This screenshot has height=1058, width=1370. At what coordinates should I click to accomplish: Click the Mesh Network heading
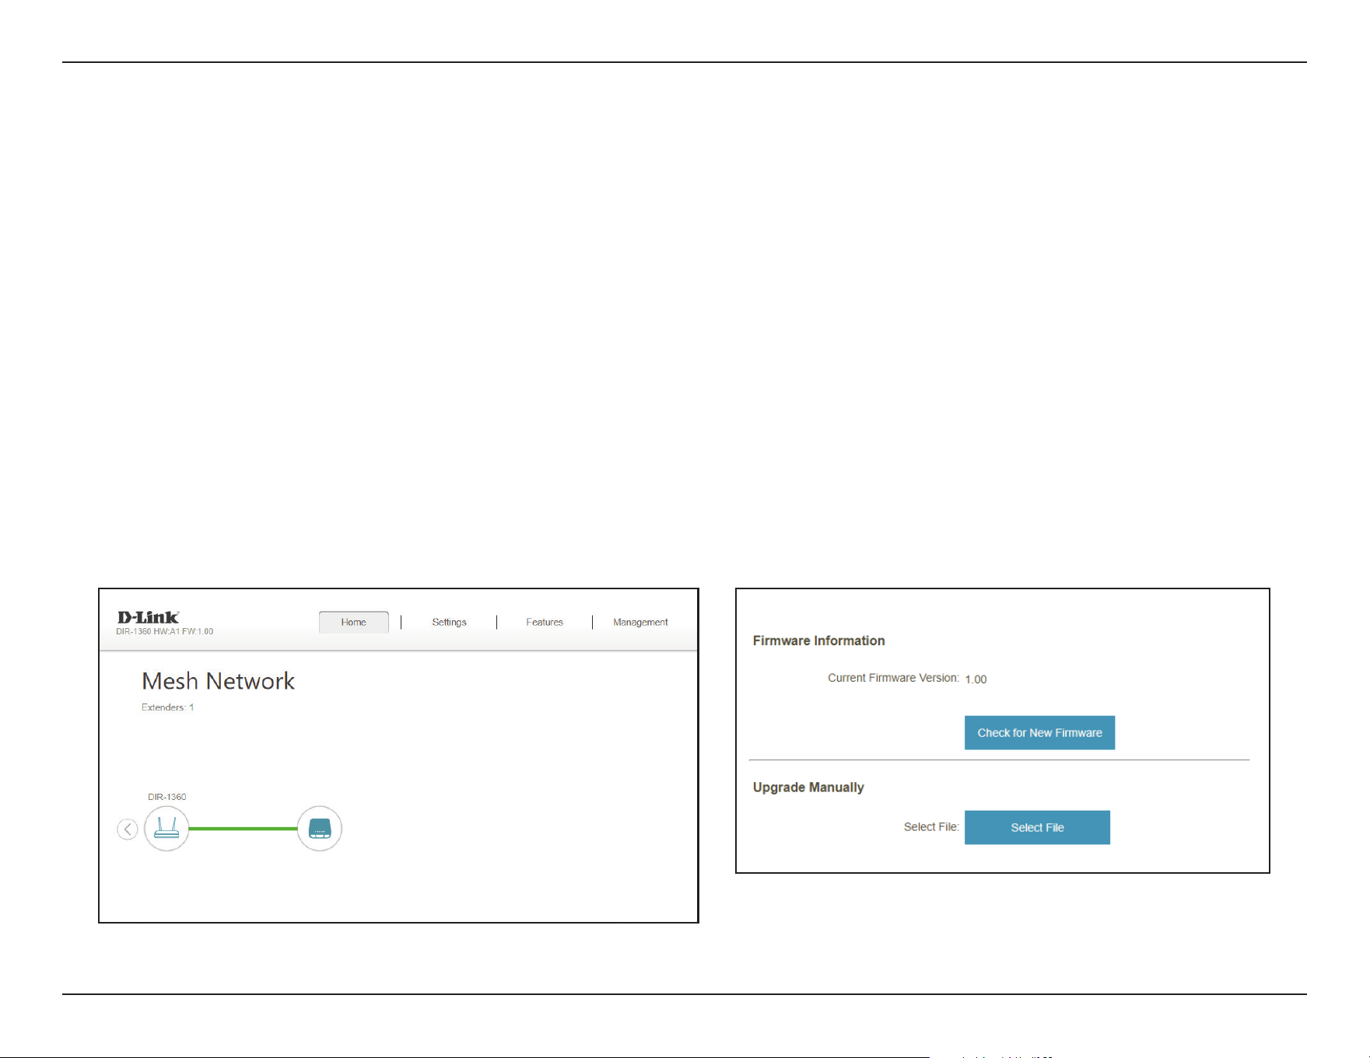[x=218, y=682]
